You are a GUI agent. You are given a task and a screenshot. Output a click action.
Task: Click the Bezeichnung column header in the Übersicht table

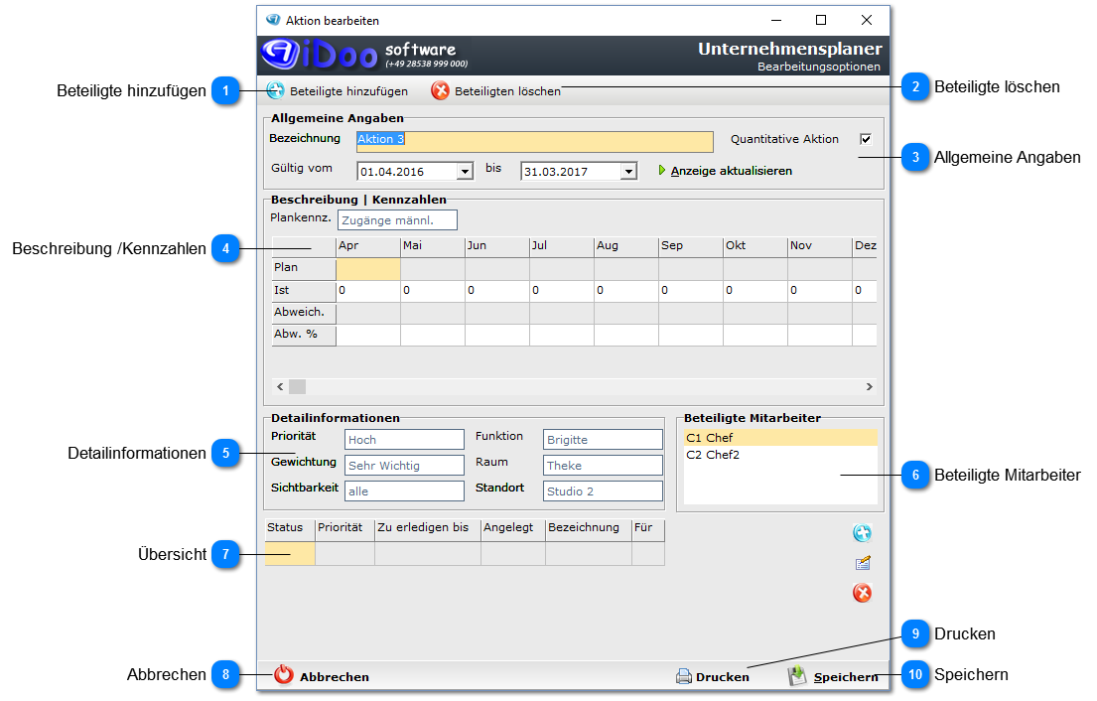pos(589,528)
